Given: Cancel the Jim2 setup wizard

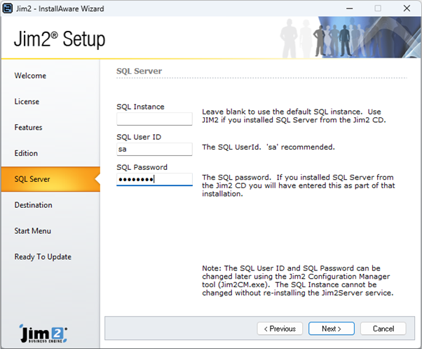Looking at the screenshot, I should pyautogui.click(x=383, y=329).
